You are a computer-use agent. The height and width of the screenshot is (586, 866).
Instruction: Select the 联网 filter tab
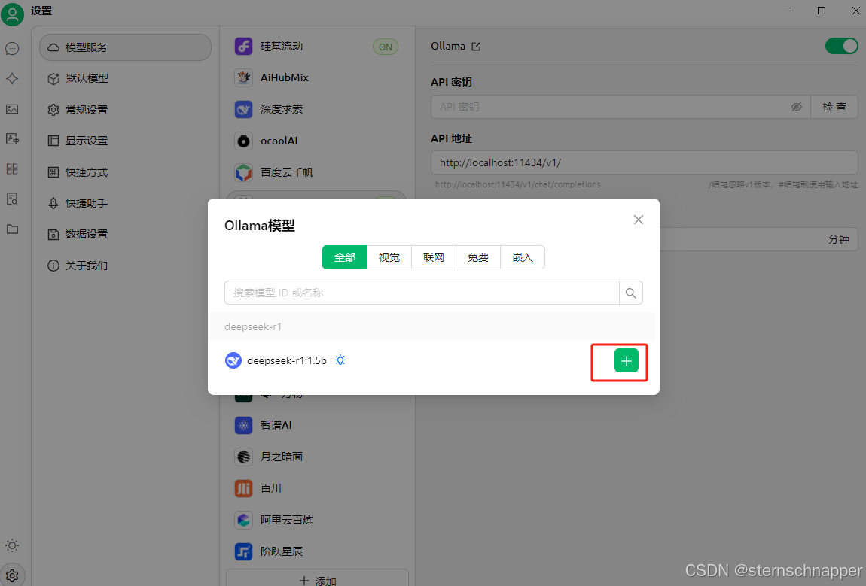[434, 257]
